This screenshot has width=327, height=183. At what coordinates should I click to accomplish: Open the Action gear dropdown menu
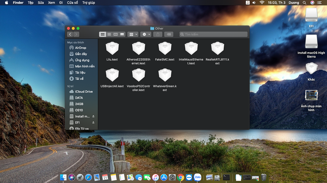point(146,34)
